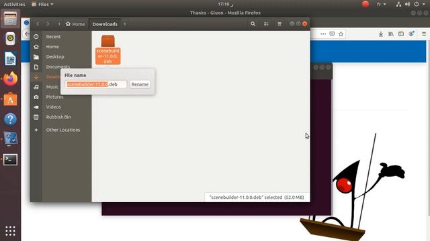Click Home in path bar

(75, 24)
